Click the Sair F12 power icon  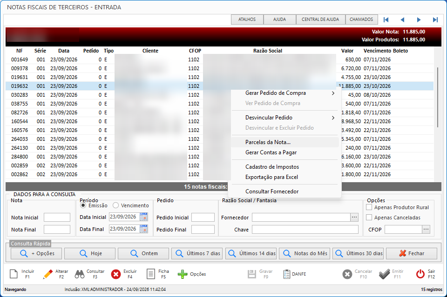tap(420, 274)
